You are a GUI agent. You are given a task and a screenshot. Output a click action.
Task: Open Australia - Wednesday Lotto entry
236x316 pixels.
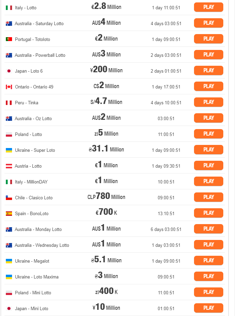click(x=42, y=245)
